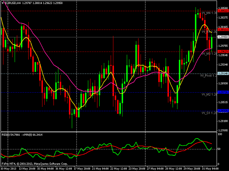Click the 1.29340 price scale value
Image resolution: width=229 pixels, height=171 pixels.
coord(223,65)
